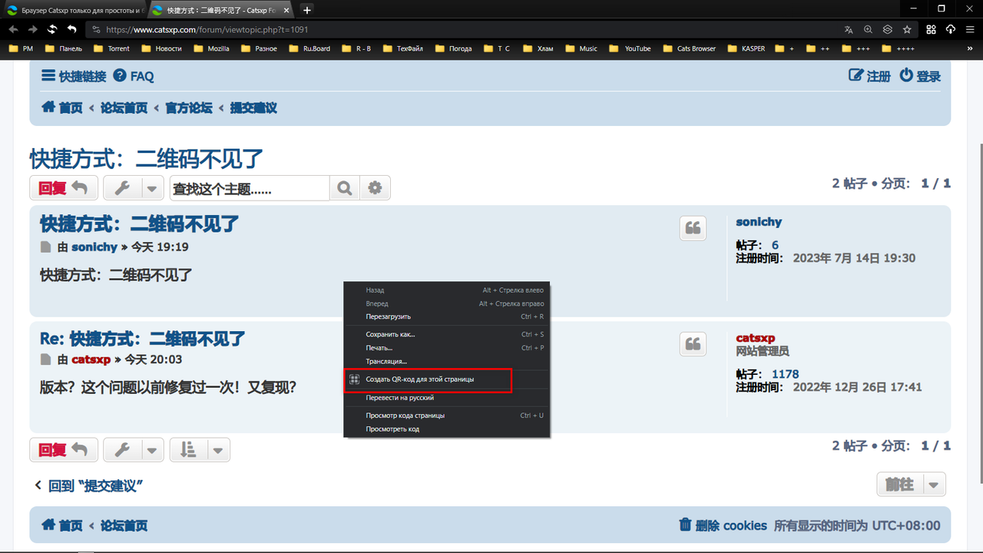Open the Torrent bookmarks folder
Image resolution: width=983 pixels, height=553 pixels.
pos(112,48)
